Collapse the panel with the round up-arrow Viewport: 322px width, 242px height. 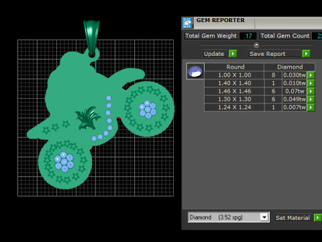256,45
